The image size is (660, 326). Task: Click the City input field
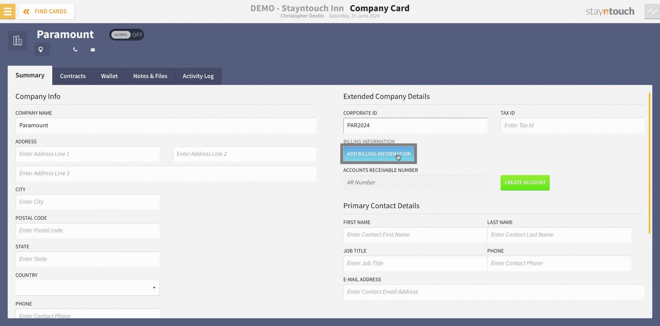click(x=88, y=202)
